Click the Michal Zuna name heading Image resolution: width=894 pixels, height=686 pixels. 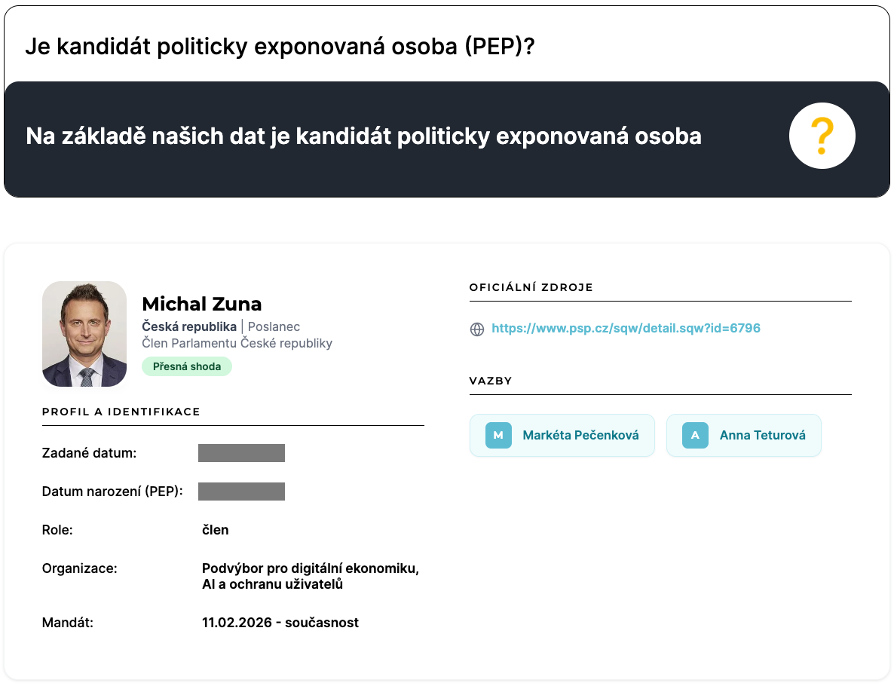(202, 304)
